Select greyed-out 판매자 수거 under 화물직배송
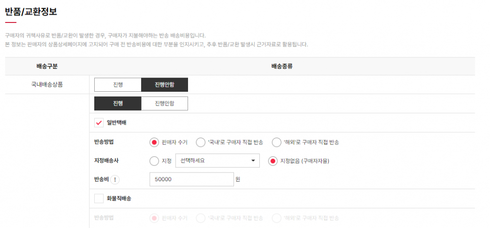 pos(154,218)
